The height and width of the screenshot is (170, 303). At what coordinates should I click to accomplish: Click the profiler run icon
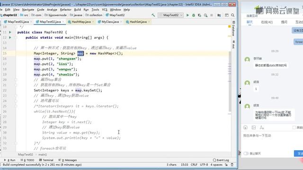[x=205, y=15]
